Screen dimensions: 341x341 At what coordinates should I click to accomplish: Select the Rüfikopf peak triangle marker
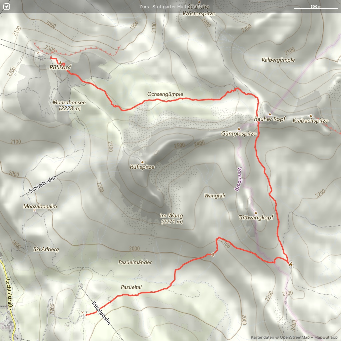click(x=60, y=63)
